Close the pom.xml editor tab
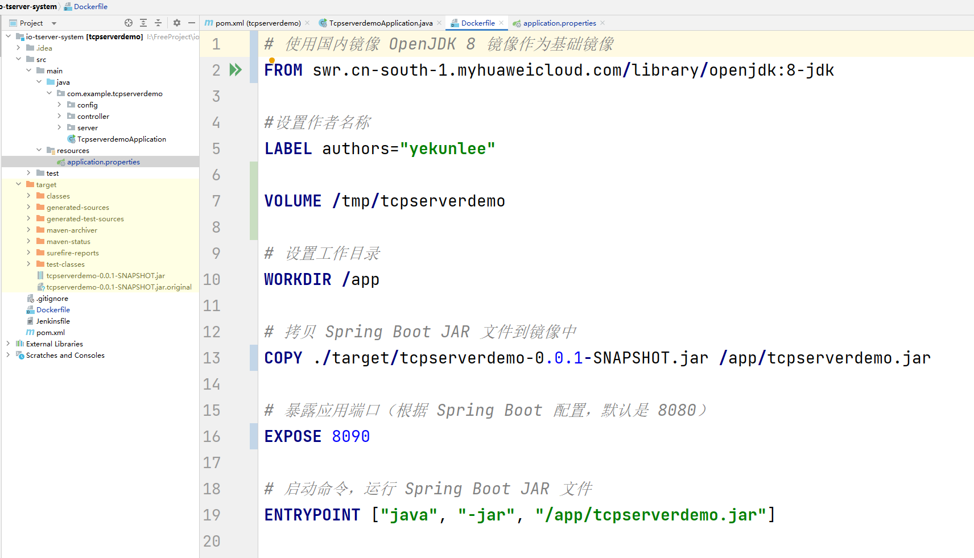The image size is (974, 558). 307,23
